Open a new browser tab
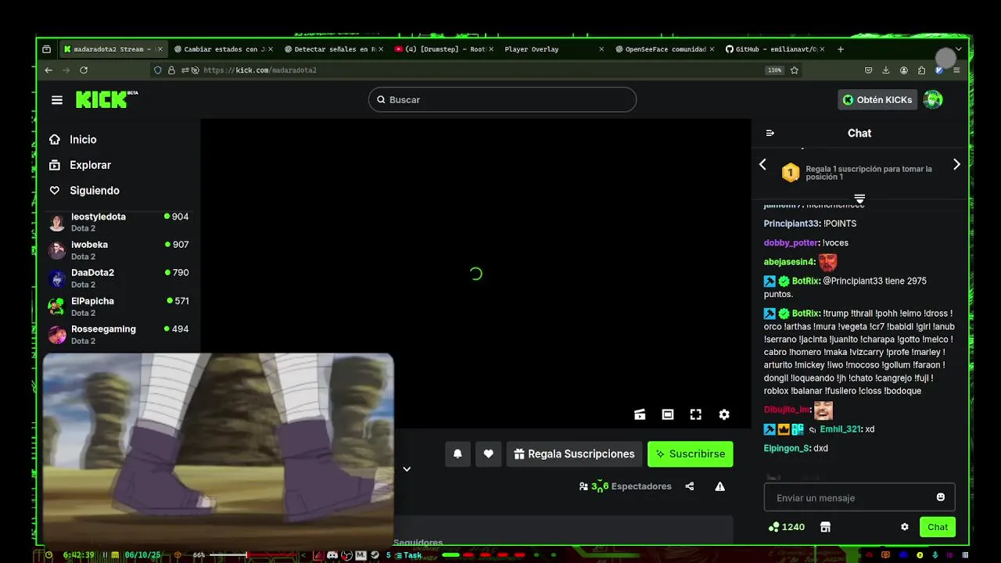 click(841, 49)
